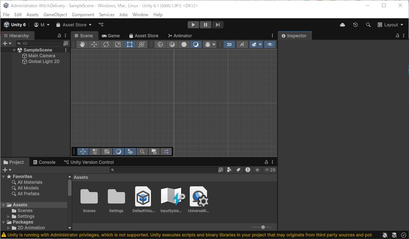Click the purple shuffle overlay icon
This screenshot has width=409, height=239.
[x=166, y=151]
